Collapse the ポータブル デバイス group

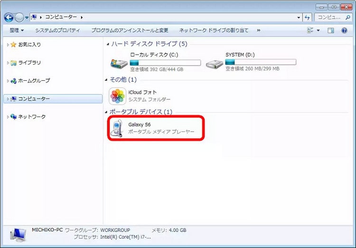coord(107,112)
